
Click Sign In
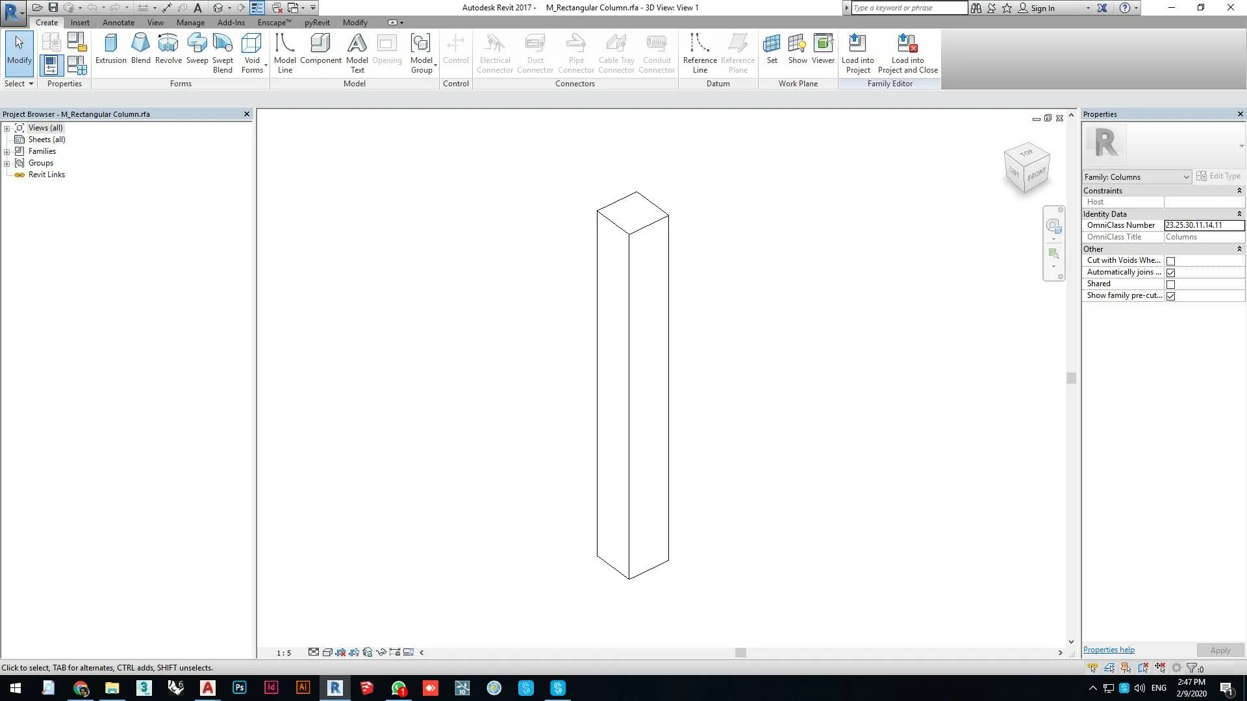(x=1042, y=8)
